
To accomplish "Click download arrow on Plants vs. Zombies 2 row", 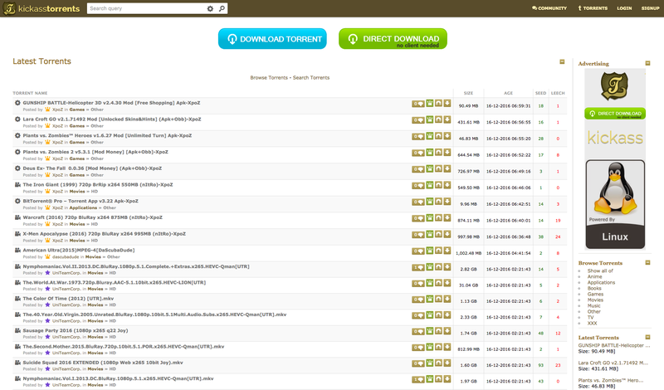I will click(x=447, y=153).
